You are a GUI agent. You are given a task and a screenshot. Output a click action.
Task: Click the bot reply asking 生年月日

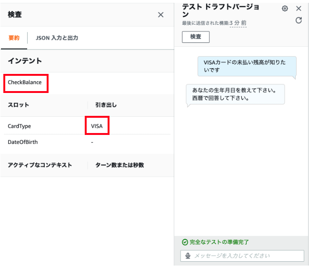click(235, 94)
